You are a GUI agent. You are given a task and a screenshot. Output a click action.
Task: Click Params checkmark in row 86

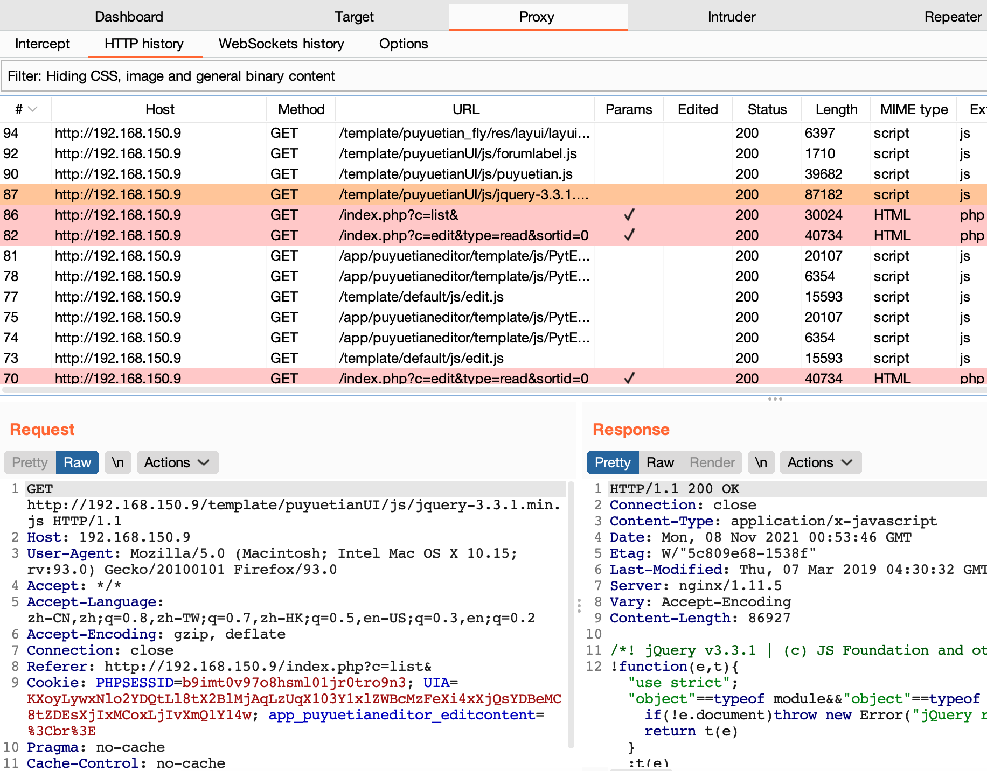pyautogui.click(x=629, y=215)
